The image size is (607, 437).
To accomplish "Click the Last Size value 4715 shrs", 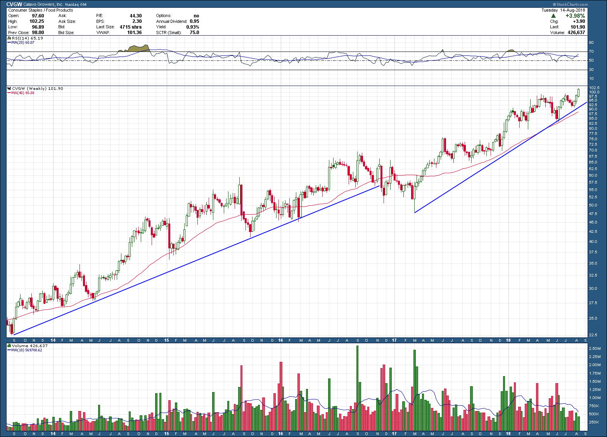I will pyautogui.click(x=131, y=27).
